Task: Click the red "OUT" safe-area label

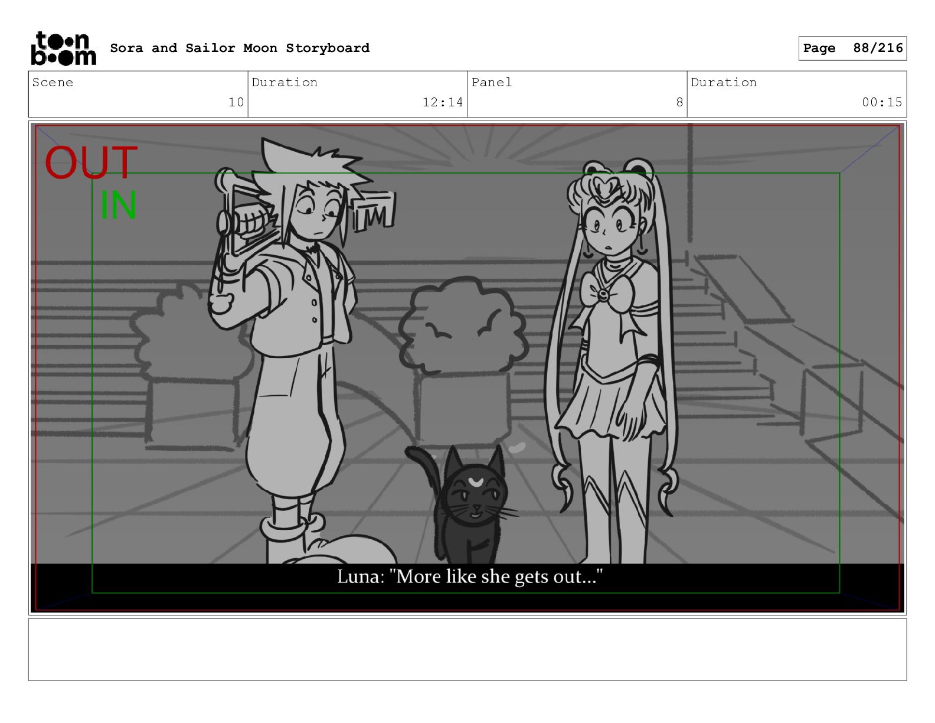Action: click(91, 163)
